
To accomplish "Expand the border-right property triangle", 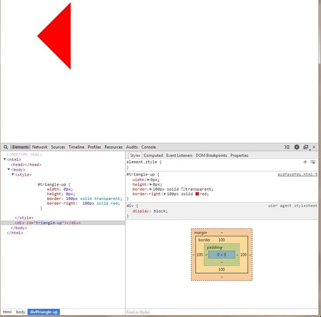I will (165, 194).
